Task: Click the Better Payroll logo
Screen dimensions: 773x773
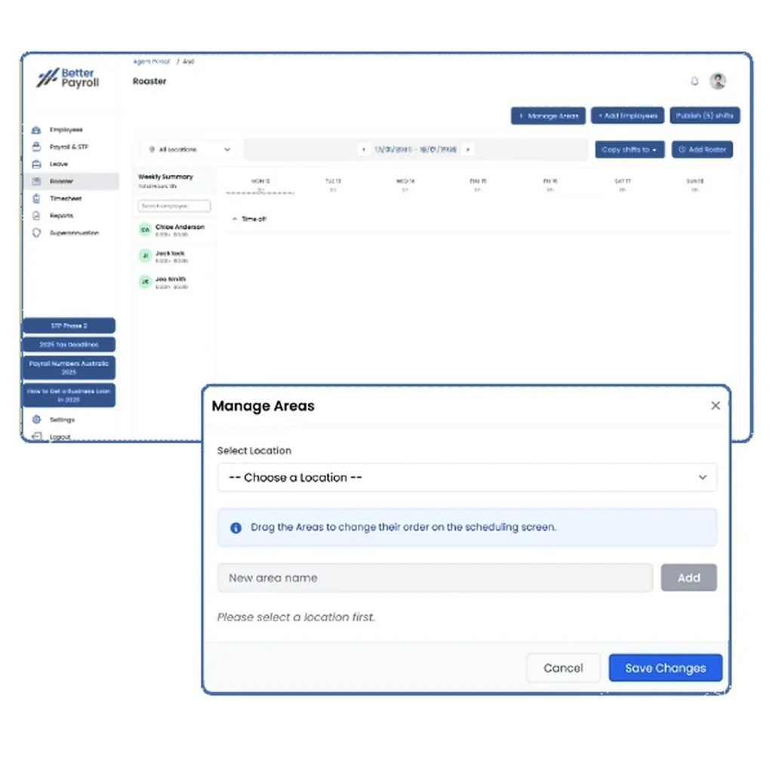Action: [68, 79]
